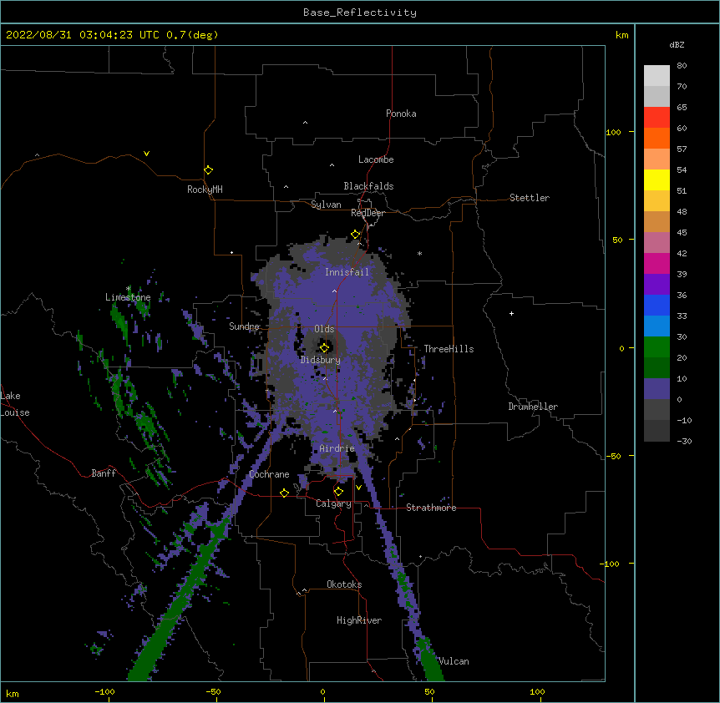Select the Ponoka city label
This screenshot has width=720, height=703.
(x=401, y=114)
